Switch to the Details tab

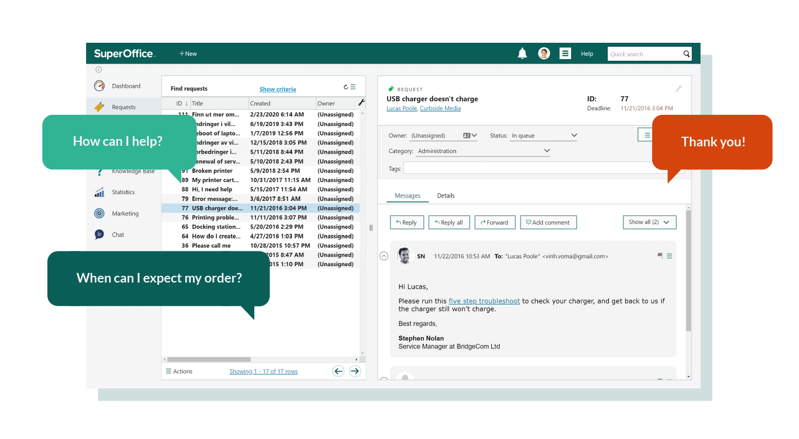pyautogui.click(x=446, y=196)
